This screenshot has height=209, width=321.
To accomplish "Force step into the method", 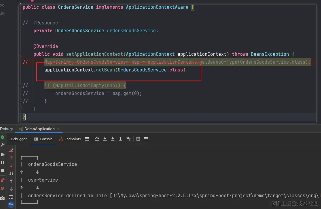I will [113, 139].
